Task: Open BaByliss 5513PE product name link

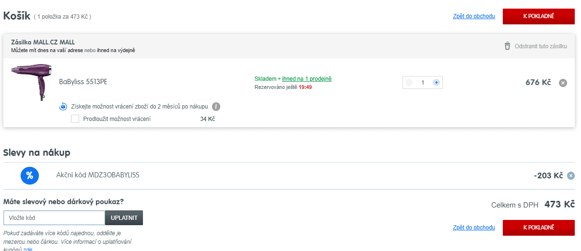Action: click(83, 82)
